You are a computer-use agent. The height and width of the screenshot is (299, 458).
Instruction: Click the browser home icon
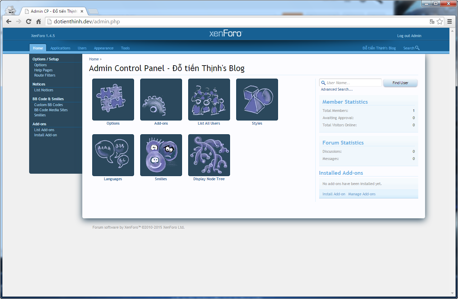pyautogui.click(x=39, y=22)
